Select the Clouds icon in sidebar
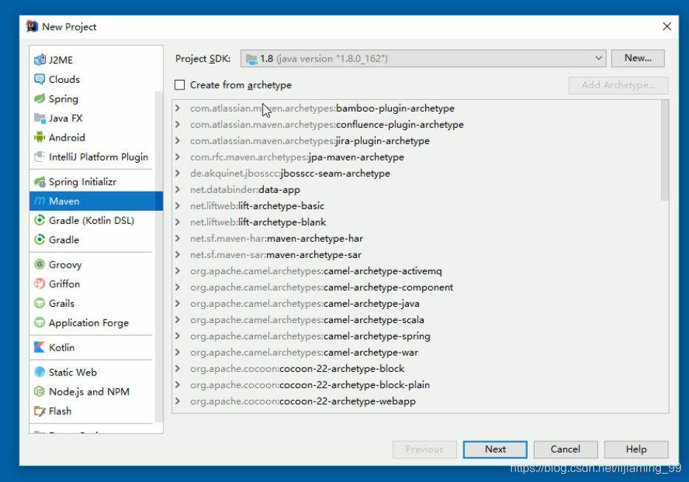689x482 pixels. pos(39,79)
